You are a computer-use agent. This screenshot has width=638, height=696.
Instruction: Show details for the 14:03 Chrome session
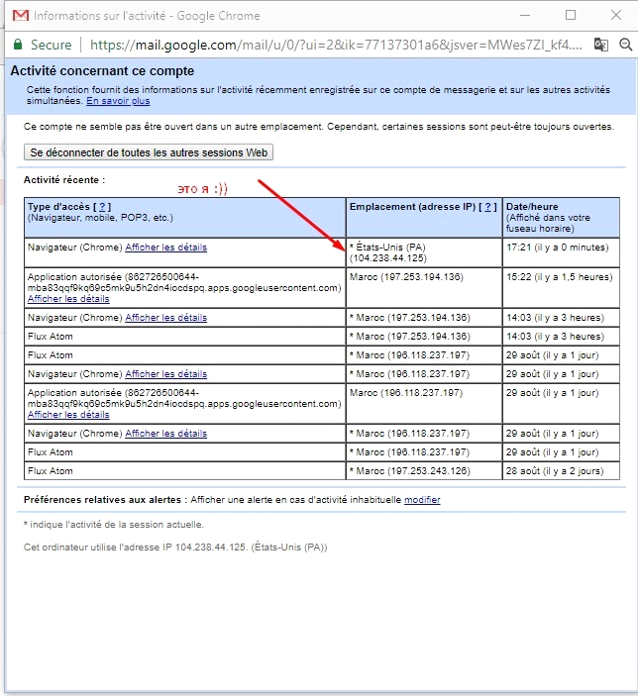pyautogui.click(x=165, y=318)
